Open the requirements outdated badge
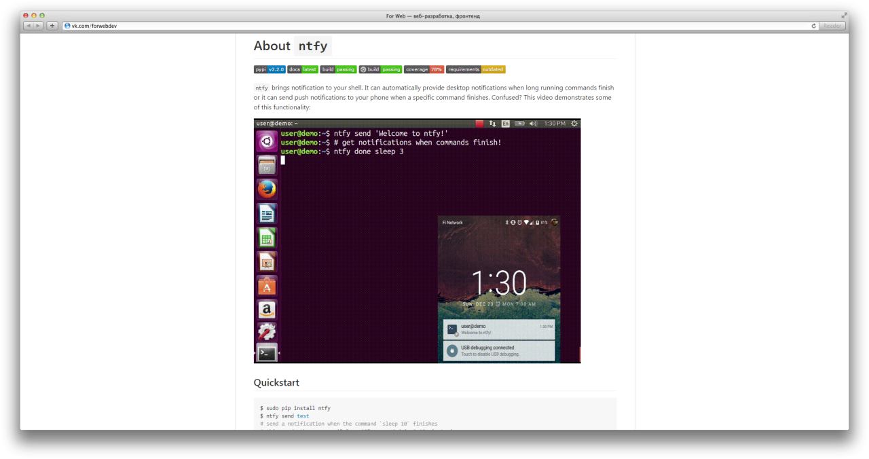 pyautogui.click(x=476, y=69)
